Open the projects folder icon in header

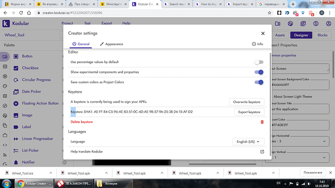pyautogui.click(x=278, y=23)
